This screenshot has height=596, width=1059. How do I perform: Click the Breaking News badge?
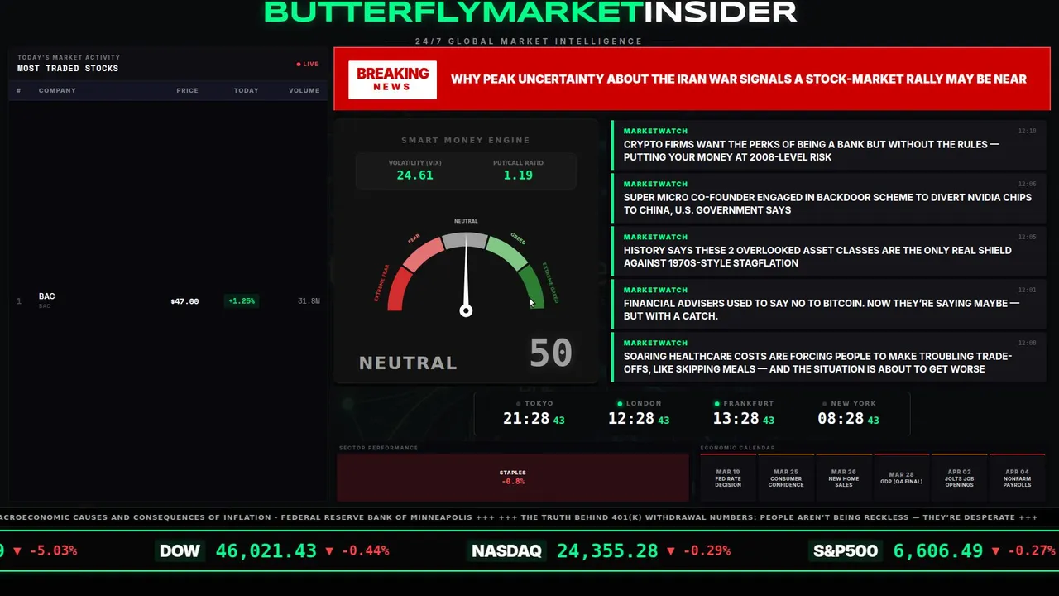pyautogui.click(x=392, y=79)
